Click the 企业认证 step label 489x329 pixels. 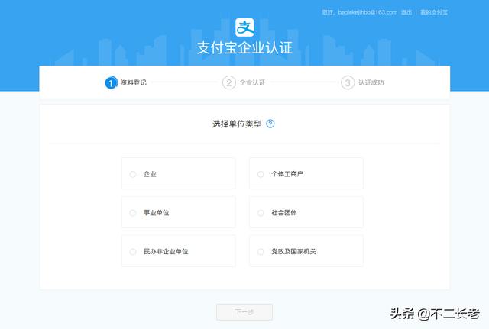pyautogui.click(x=252, y=82)
